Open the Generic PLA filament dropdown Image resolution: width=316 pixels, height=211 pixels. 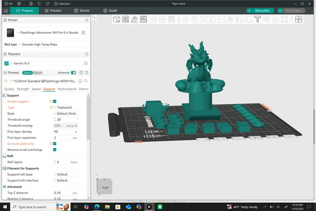coord(46,63)
